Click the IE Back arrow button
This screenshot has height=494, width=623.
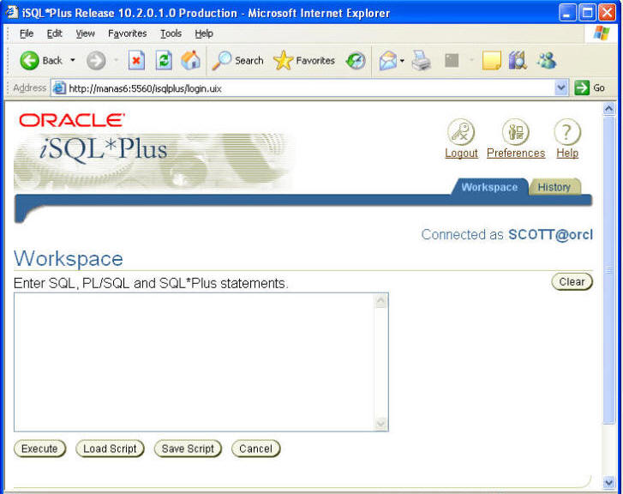point(30,60)
